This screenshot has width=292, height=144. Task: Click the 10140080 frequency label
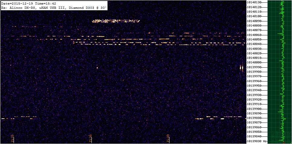(255, 26)
